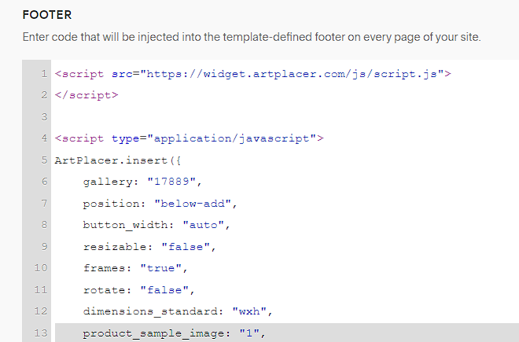Click the ArtPlacer.insert({ line
The width and height of the screenshot is (519, 342).
point(118,160)
